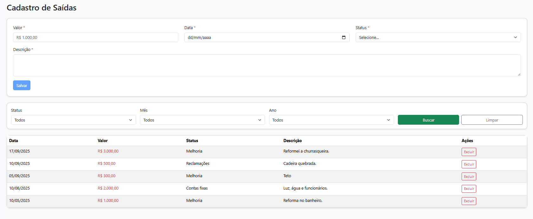Delete the 17/09/2025 churrasqueira entry
The height and width of the screenshot is (219, 533).
tap(469, 152)
